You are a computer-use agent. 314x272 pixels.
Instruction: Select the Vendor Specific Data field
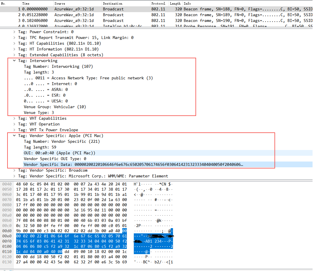[87, 164]
